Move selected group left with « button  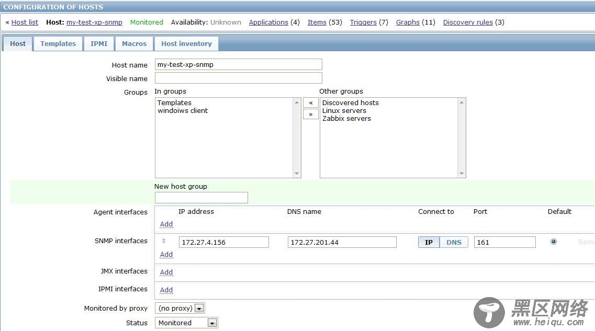coord(310,102)
